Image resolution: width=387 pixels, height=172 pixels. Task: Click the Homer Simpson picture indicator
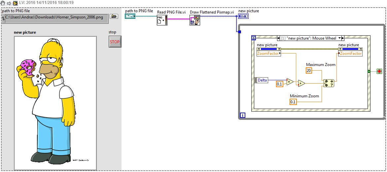coord(55,103)
